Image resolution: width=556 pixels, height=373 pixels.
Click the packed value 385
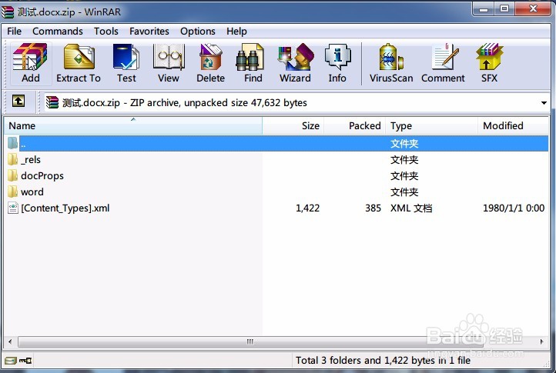click(x=373, y=208)
